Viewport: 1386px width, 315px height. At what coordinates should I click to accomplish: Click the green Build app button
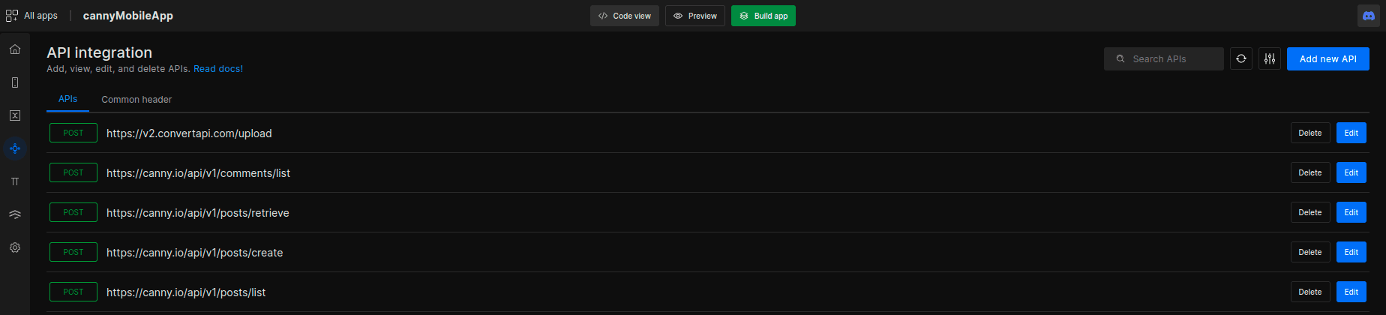763,16
